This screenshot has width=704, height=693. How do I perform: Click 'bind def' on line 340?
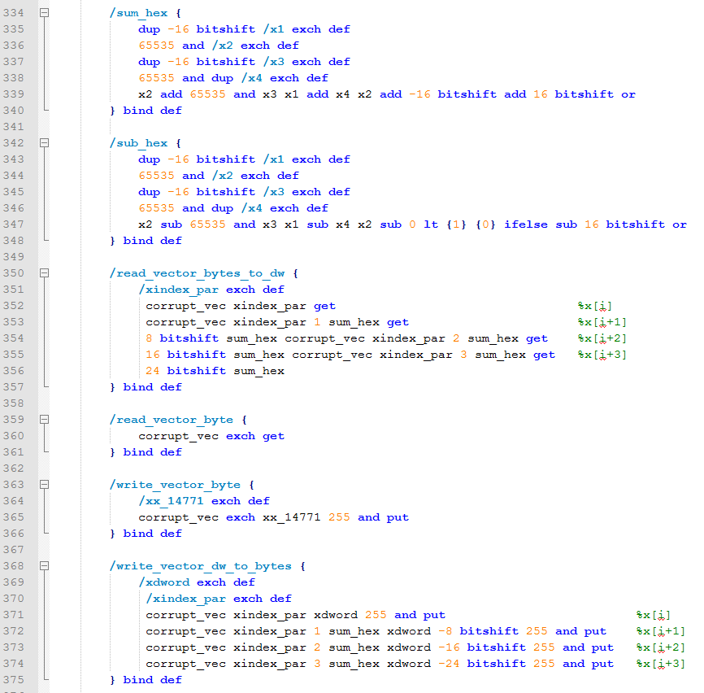coord(153,111)
